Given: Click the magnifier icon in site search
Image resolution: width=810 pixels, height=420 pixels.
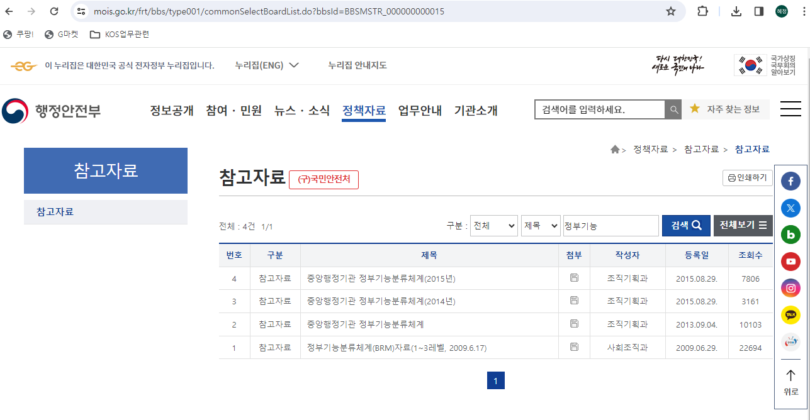Looking at the screenshot, I should tap(674, 109).
